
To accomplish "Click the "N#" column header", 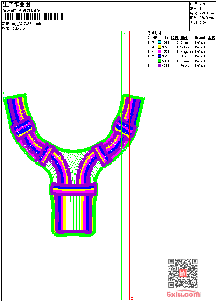I will pyautogui.click(x=155, y=38).
